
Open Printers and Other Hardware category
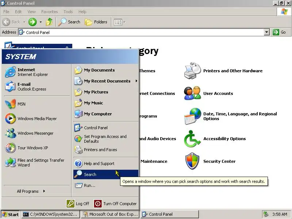223,71
